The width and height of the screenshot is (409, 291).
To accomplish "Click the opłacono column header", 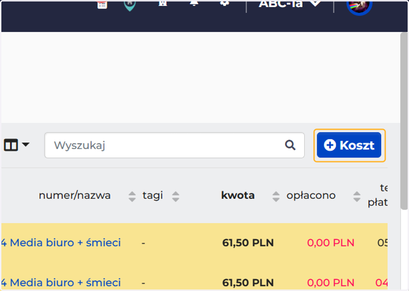I will (x=311, y=196).
